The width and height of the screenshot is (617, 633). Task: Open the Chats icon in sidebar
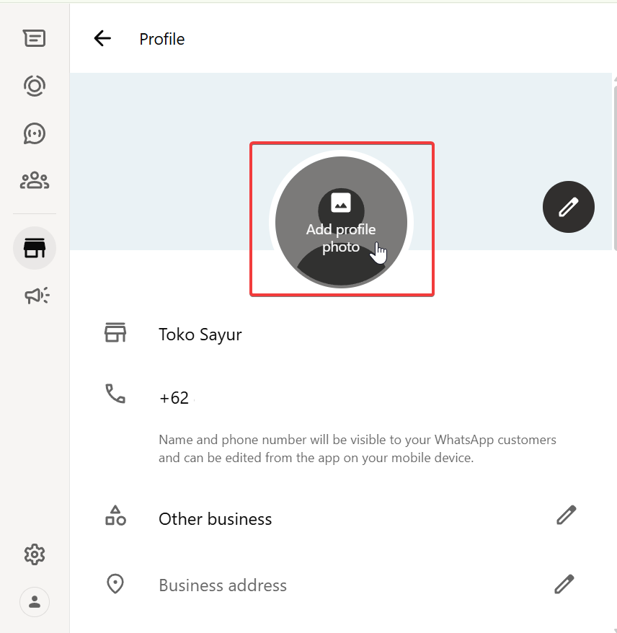coord(34,38)
